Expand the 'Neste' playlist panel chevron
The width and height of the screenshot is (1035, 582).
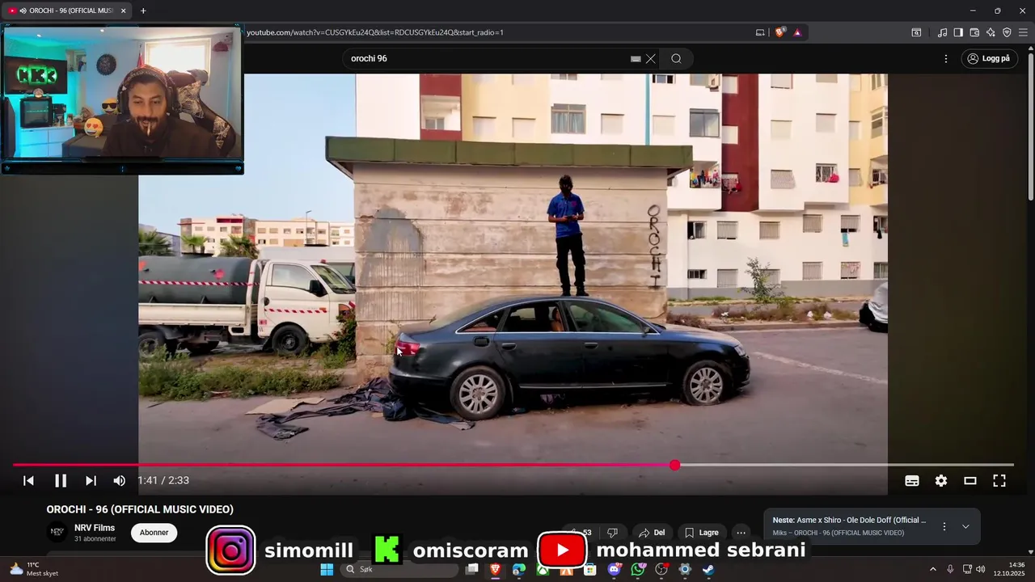click(x=965, y=526)
